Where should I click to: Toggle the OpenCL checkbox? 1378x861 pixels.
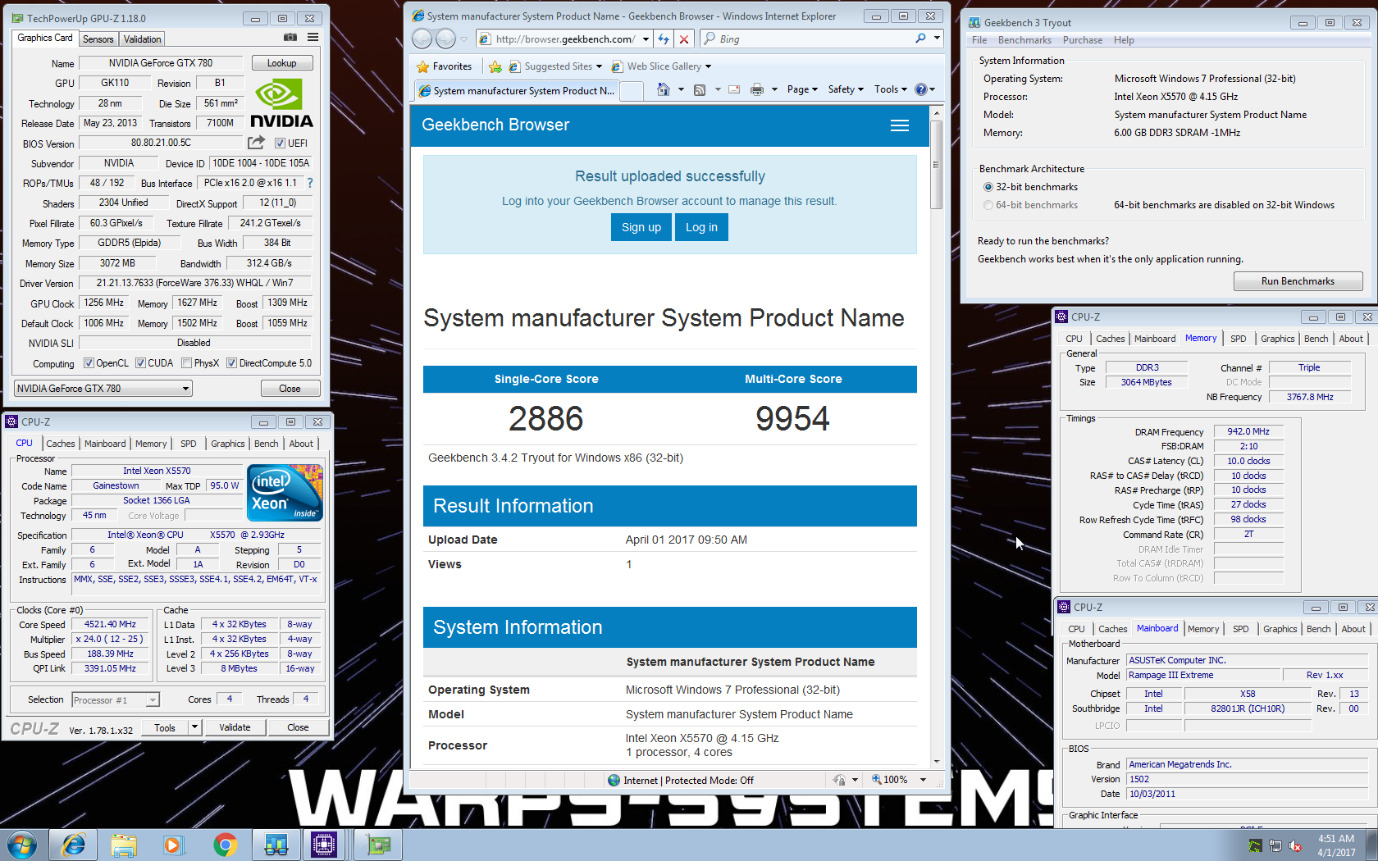tap(89, 363)
